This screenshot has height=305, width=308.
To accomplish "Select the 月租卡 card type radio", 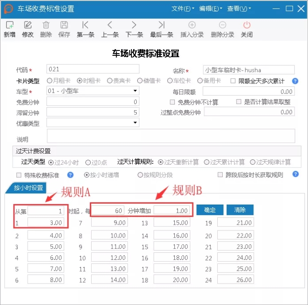I will coord(50,81).
